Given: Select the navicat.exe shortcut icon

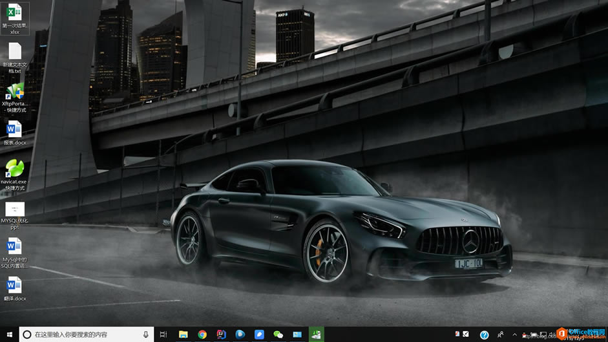Looking at the screenshot, I should click(x=15, y=175).
